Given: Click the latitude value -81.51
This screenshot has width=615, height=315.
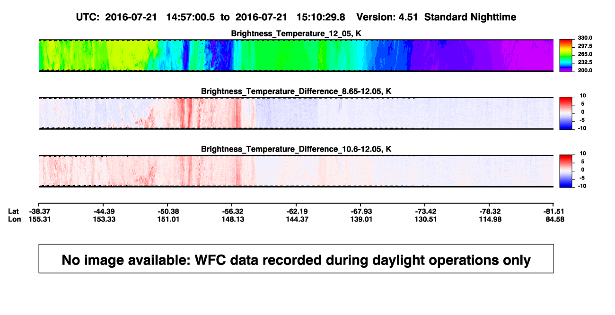Looking at the screenshot, I should pyautogui.click(x=553, y=211).
